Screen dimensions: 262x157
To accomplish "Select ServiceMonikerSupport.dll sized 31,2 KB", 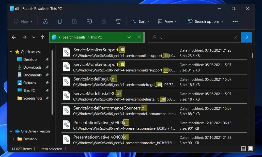I will (x=154, y=67).
